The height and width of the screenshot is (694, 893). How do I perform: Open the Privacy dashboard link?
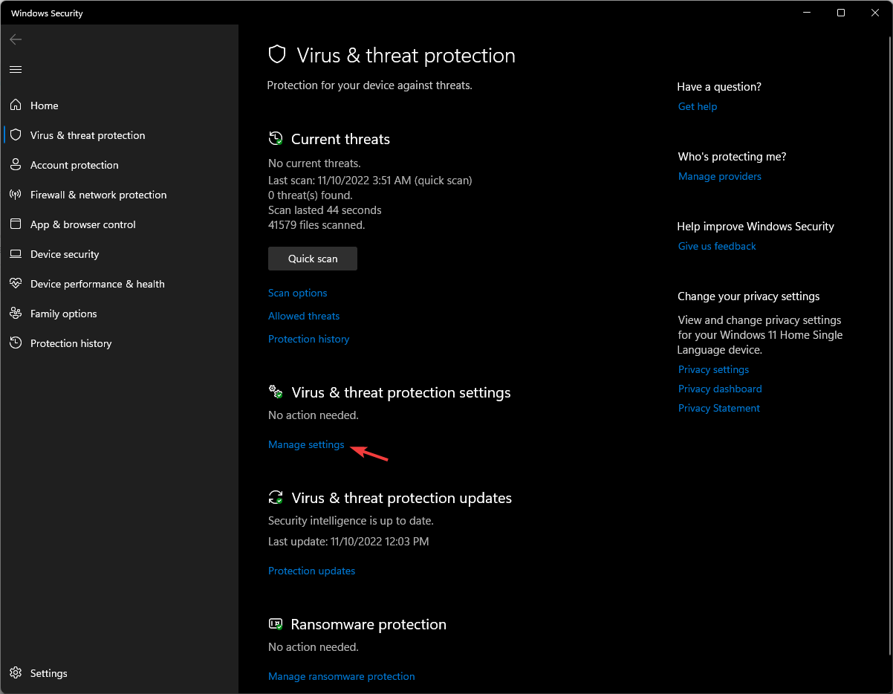click(719, 389)
